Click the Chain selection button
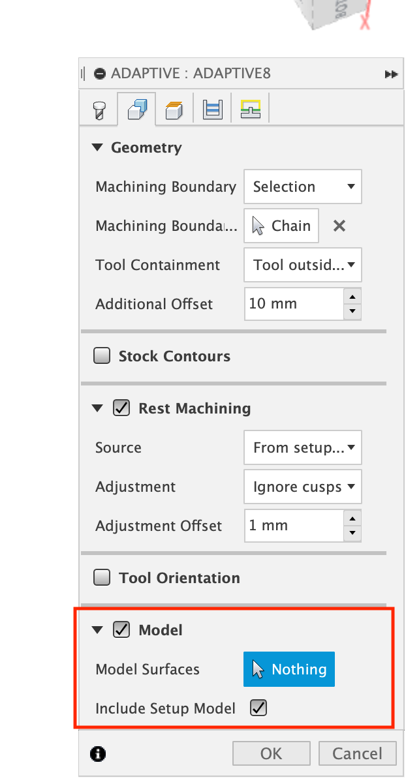 coord(281,226)
